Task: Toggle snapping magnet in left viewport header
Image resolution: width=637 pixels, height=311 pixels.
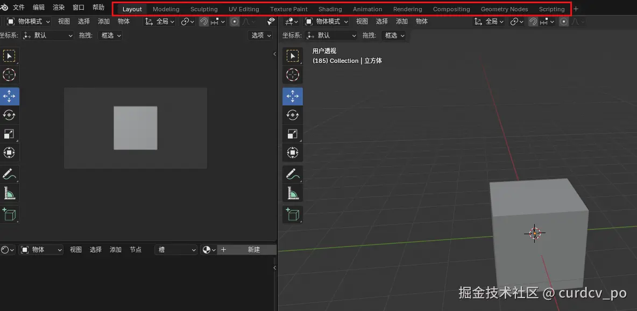Action: pyautogui.click(x=203, y=21)
